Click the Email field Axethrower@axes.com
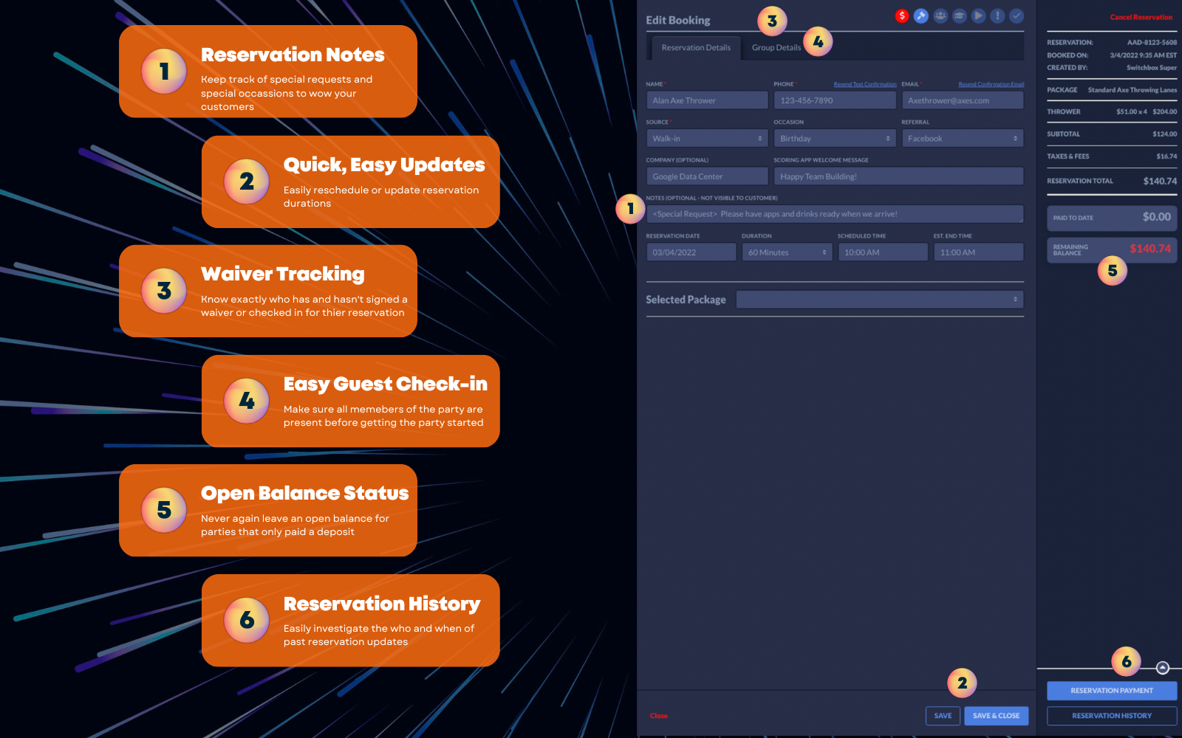1182x738 pixels. (963, 100)
